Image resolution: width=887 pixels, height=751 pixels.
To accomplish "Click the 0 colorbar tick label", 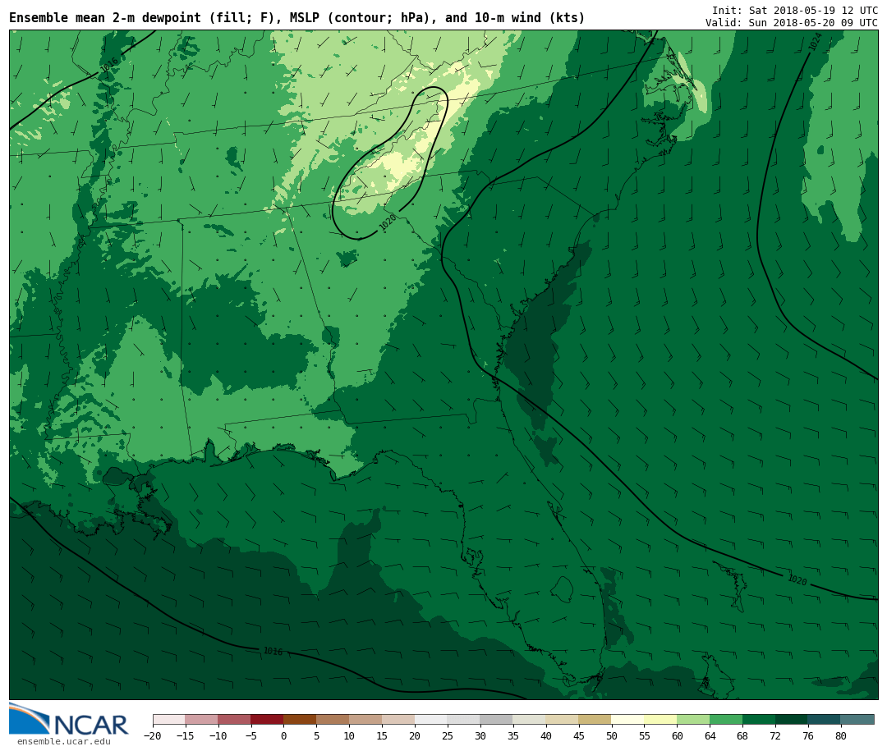I will [284, 735].
